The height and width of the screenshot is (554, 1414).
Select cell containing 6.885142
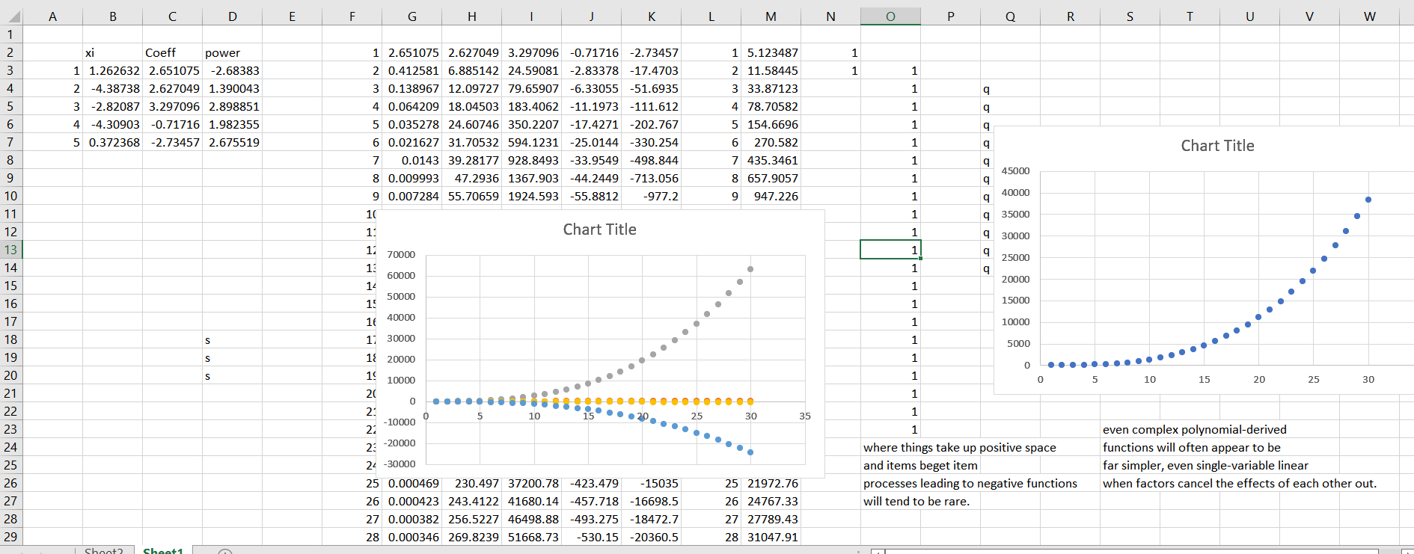[471, 70]
